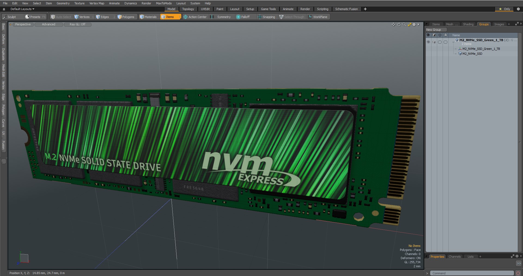The width and height of the screenshot is (523, 276).
Task: Open the Presets browser
Action: 35,17
